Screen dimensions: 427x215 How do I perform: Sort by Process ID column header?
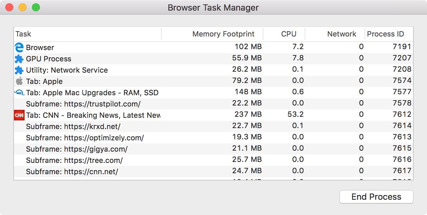pos(385,34)
